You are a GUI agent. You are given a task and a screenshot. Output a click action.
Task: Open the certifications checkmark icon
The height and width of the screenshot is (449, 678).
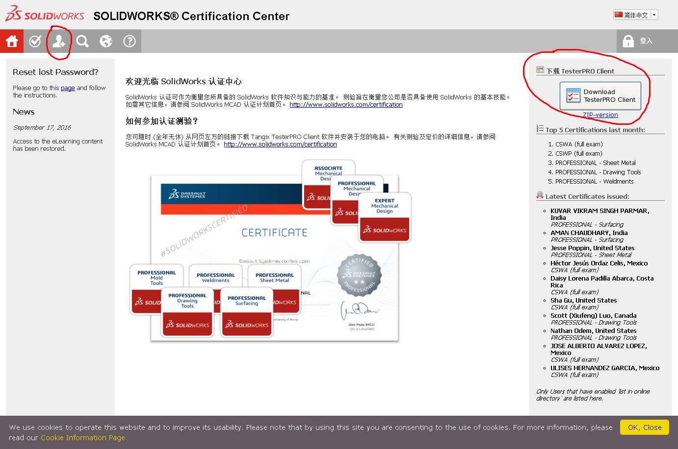point(35,41)
